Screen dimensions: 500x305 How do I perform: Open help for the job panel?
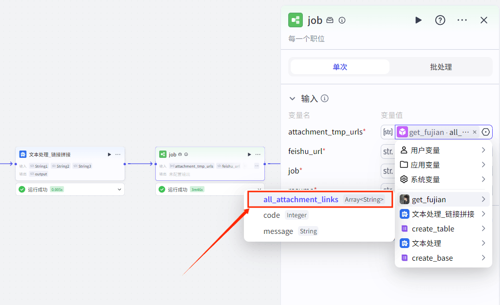440,20
